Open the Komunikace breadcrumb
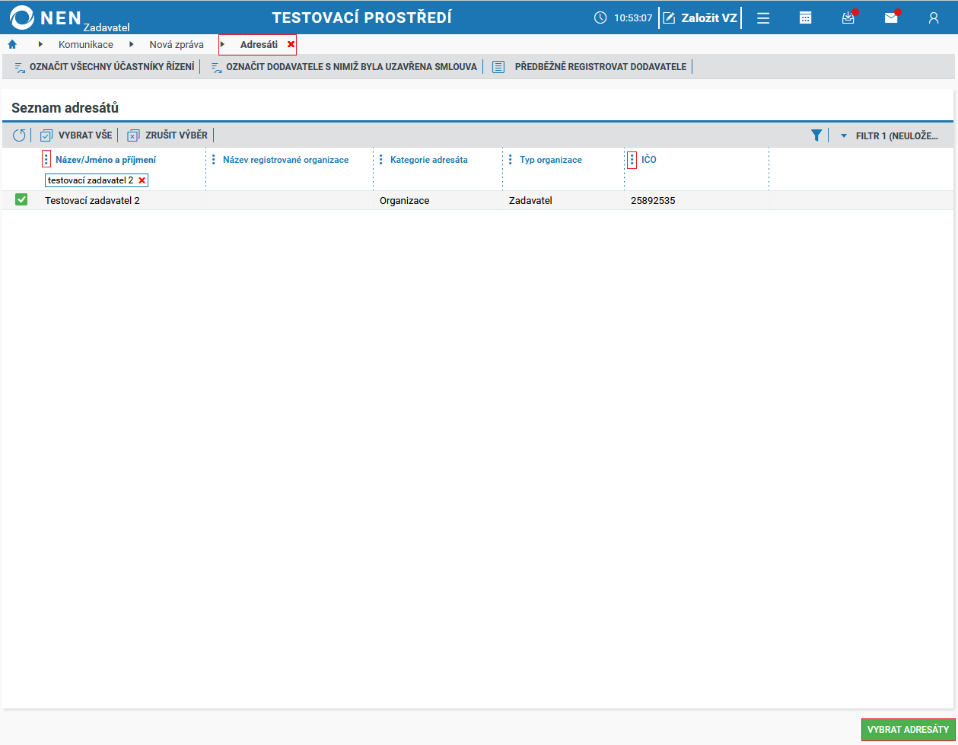This screenshot has height=745, width=958. tap(86, 44)
